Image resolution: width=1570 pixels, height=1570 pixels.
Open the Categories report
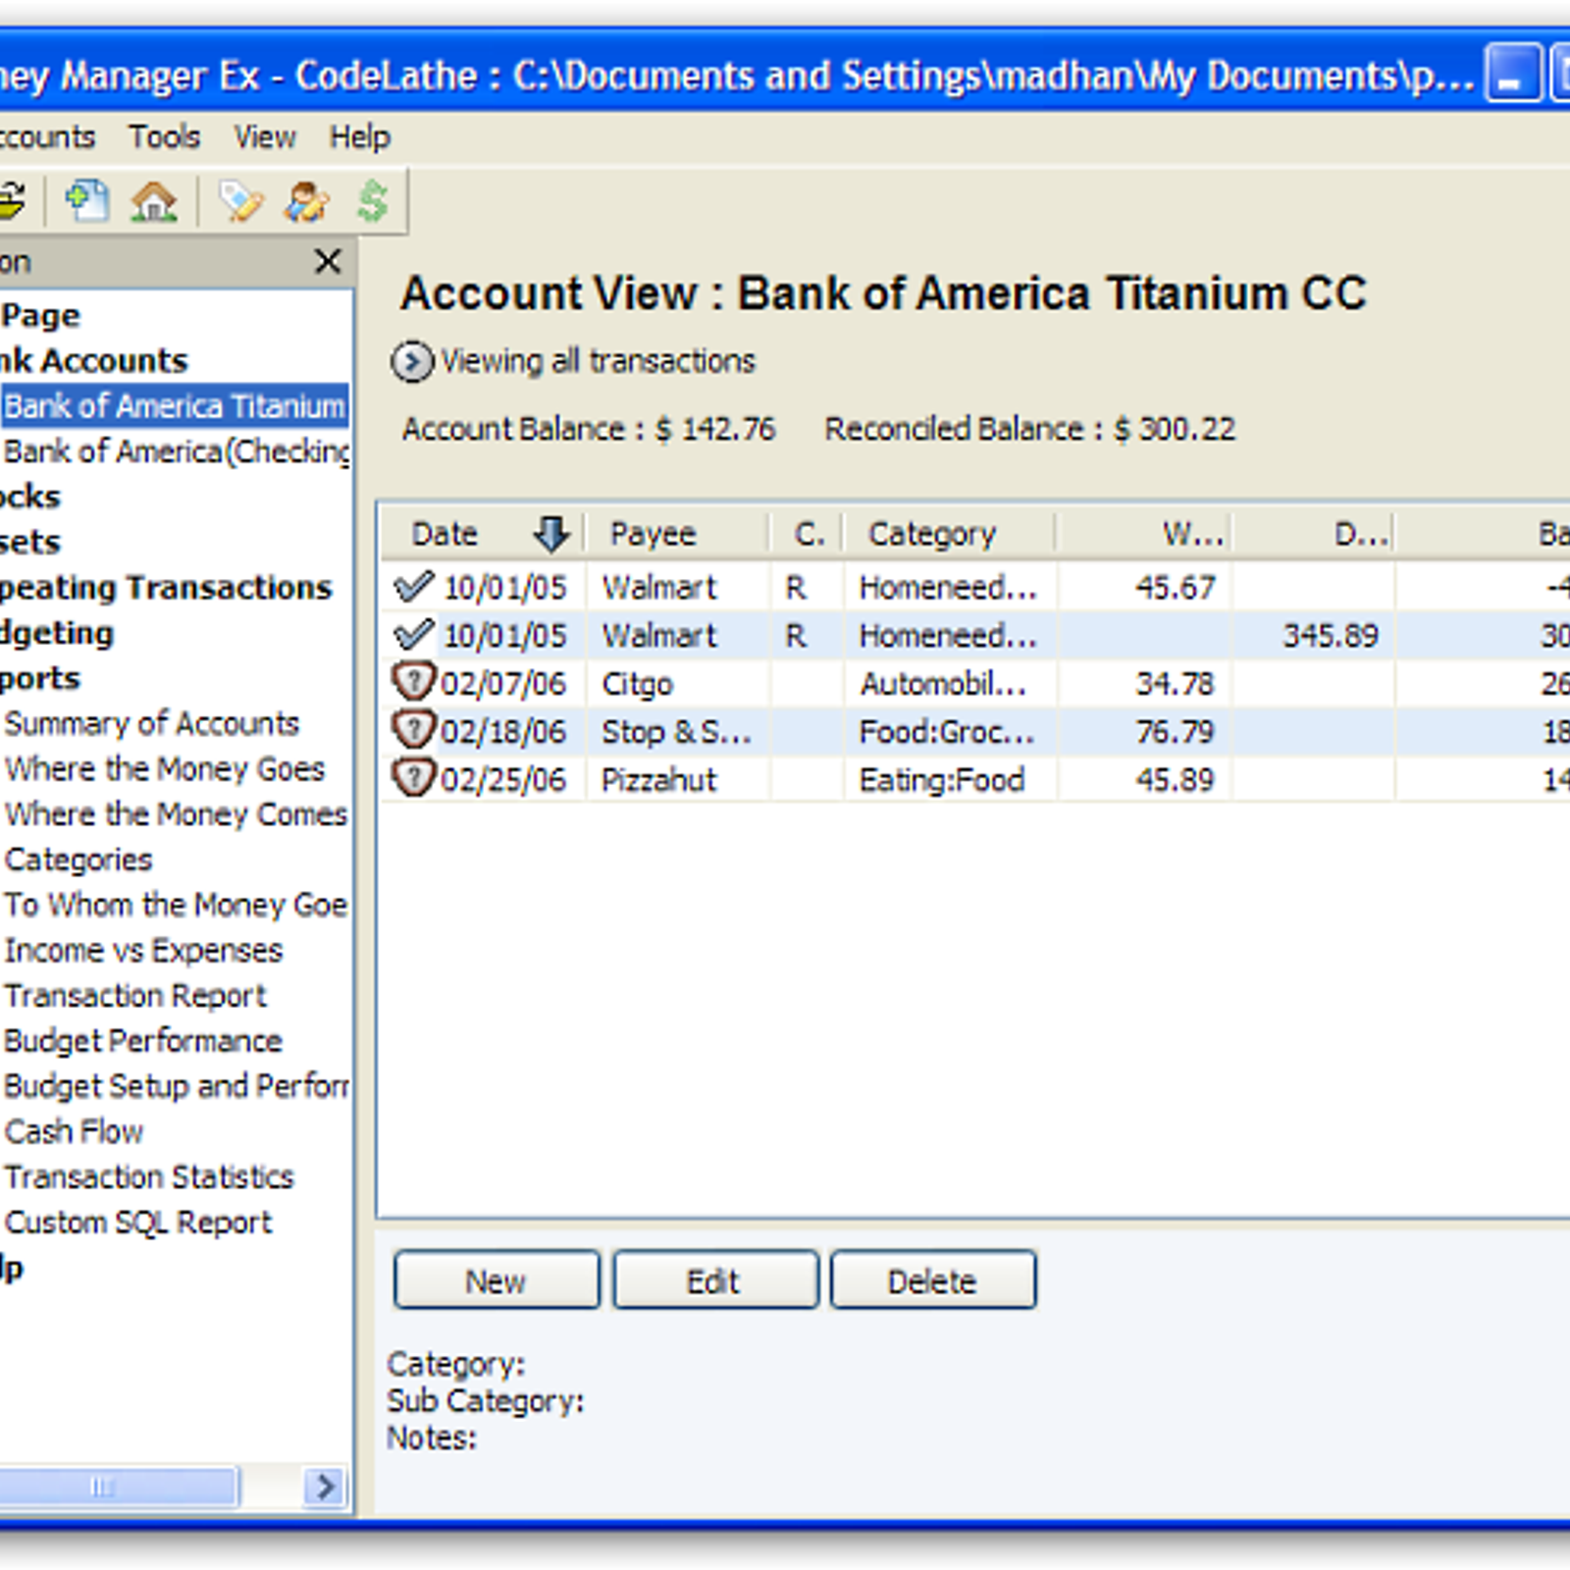tap(78, 860)
